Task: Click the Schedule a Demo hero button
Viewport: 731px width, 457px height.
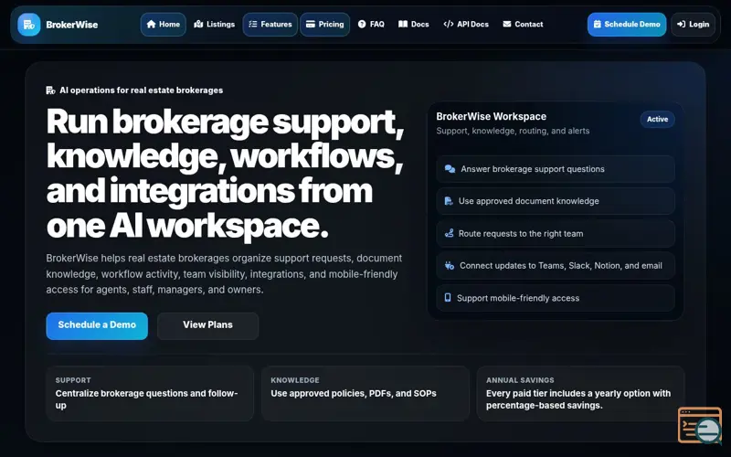Action: [97, 326]
